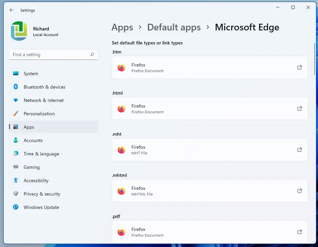
Task: Click the open-external icon for .pdf
Action: [x=300, y=232]
